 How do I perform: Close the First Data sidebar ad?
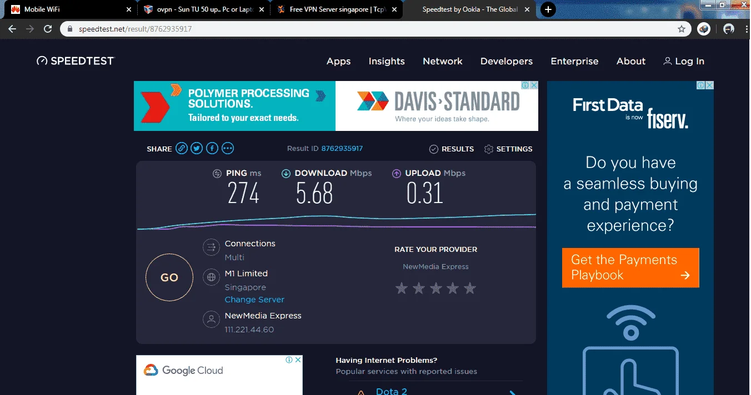(x=709, y=85)
